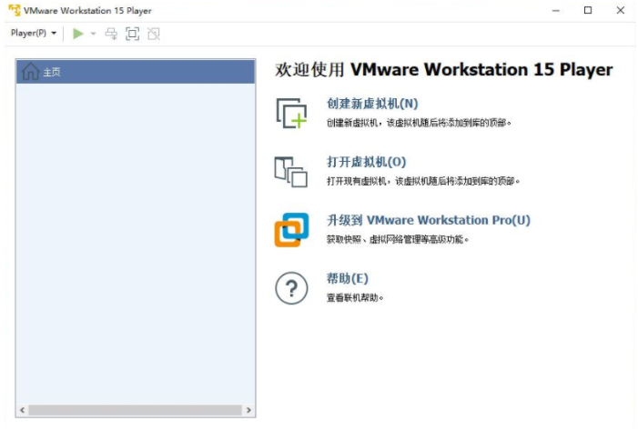Close the VMware Player window

[620, 10]
